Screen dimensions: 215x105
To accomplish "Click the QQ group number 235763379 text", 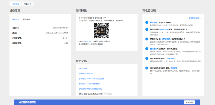I will pyautogui.click(x=108, y=94).
